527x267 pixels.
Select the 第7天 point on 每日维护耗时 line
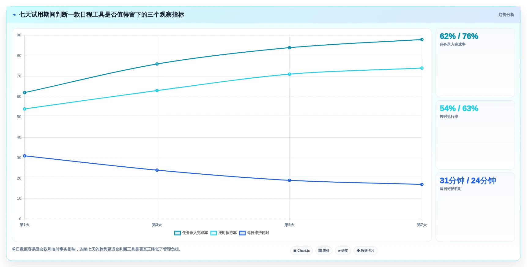422,184
